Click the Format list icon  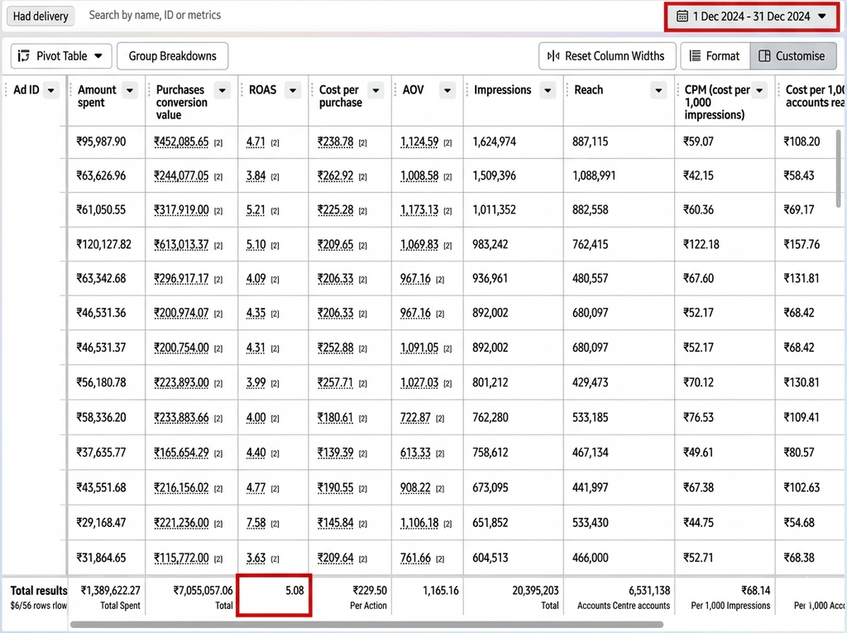click(695, 56)
